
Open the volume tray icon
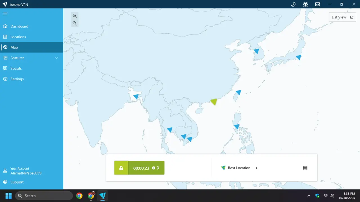[332, 196]
